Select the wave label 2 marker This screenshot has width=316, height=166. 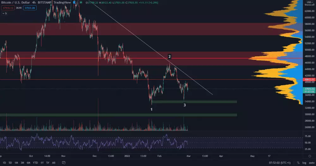point(170,57)
